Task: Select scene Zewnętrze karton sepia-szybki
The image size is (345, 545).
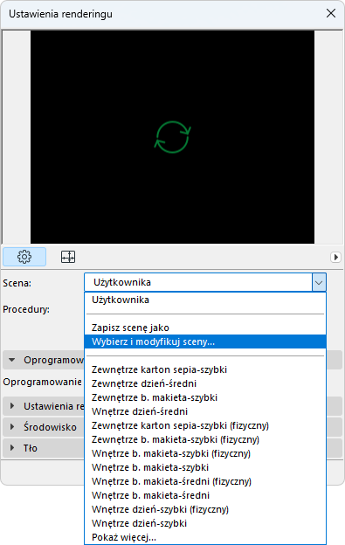Action: click(x=205, y=369)
